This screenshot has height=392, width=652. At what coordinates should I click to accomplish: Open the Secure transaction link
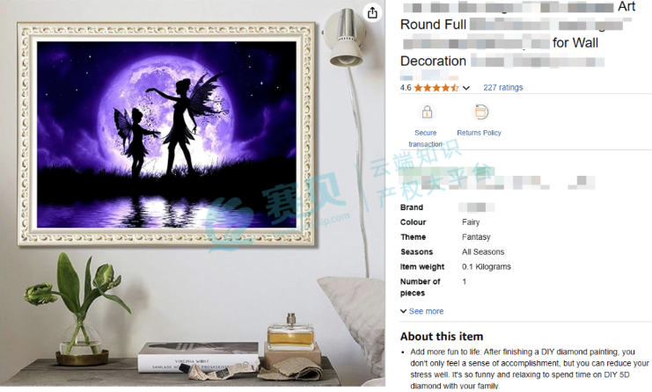pyautogui.click(x=425, y=138)
